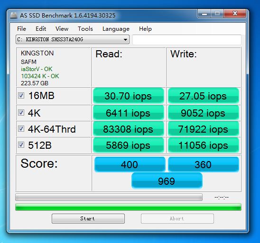The image size is (260, 243).
Task: Open the Tools menu
Action: (85, 29)
